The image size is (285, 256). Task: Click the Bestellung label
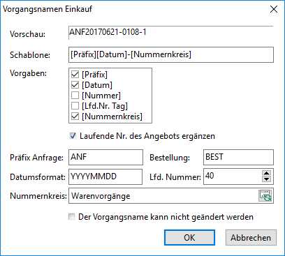(x=170, y=158)
